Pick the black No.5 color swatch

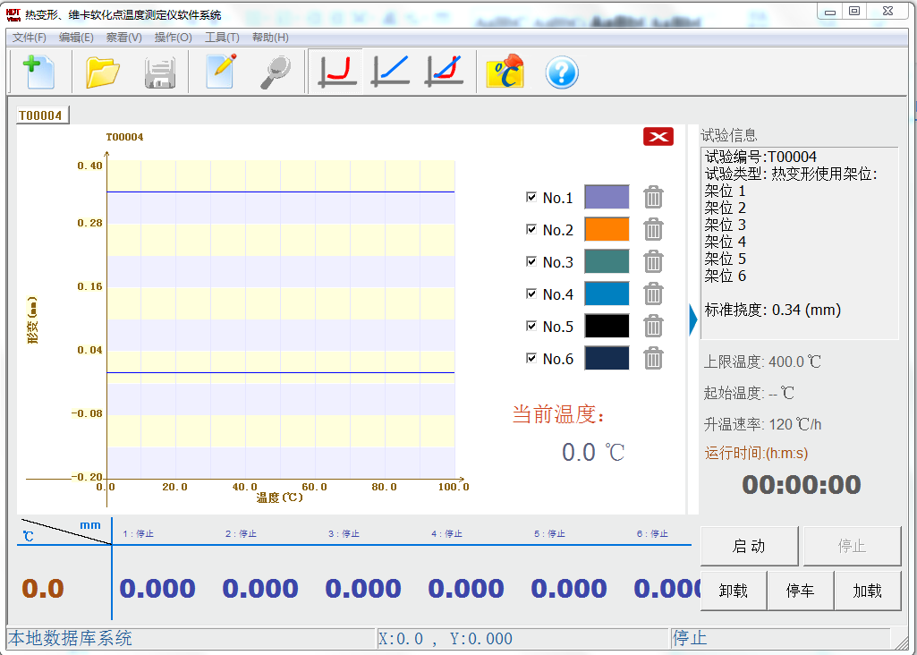607,326
